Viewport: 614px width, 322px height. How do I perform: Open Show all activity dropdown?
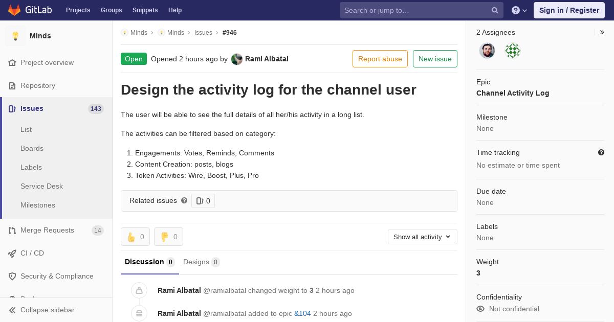click(x=423, y=237)
